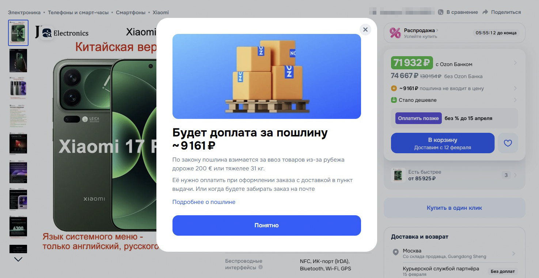Add product to favorites with heart icon

508,143
